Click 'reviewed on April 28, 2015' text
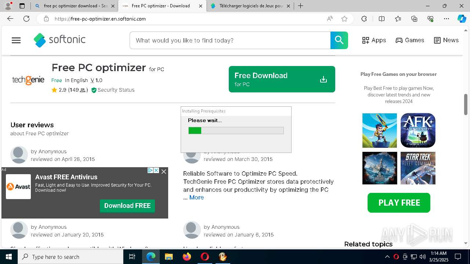 (63, 159)
